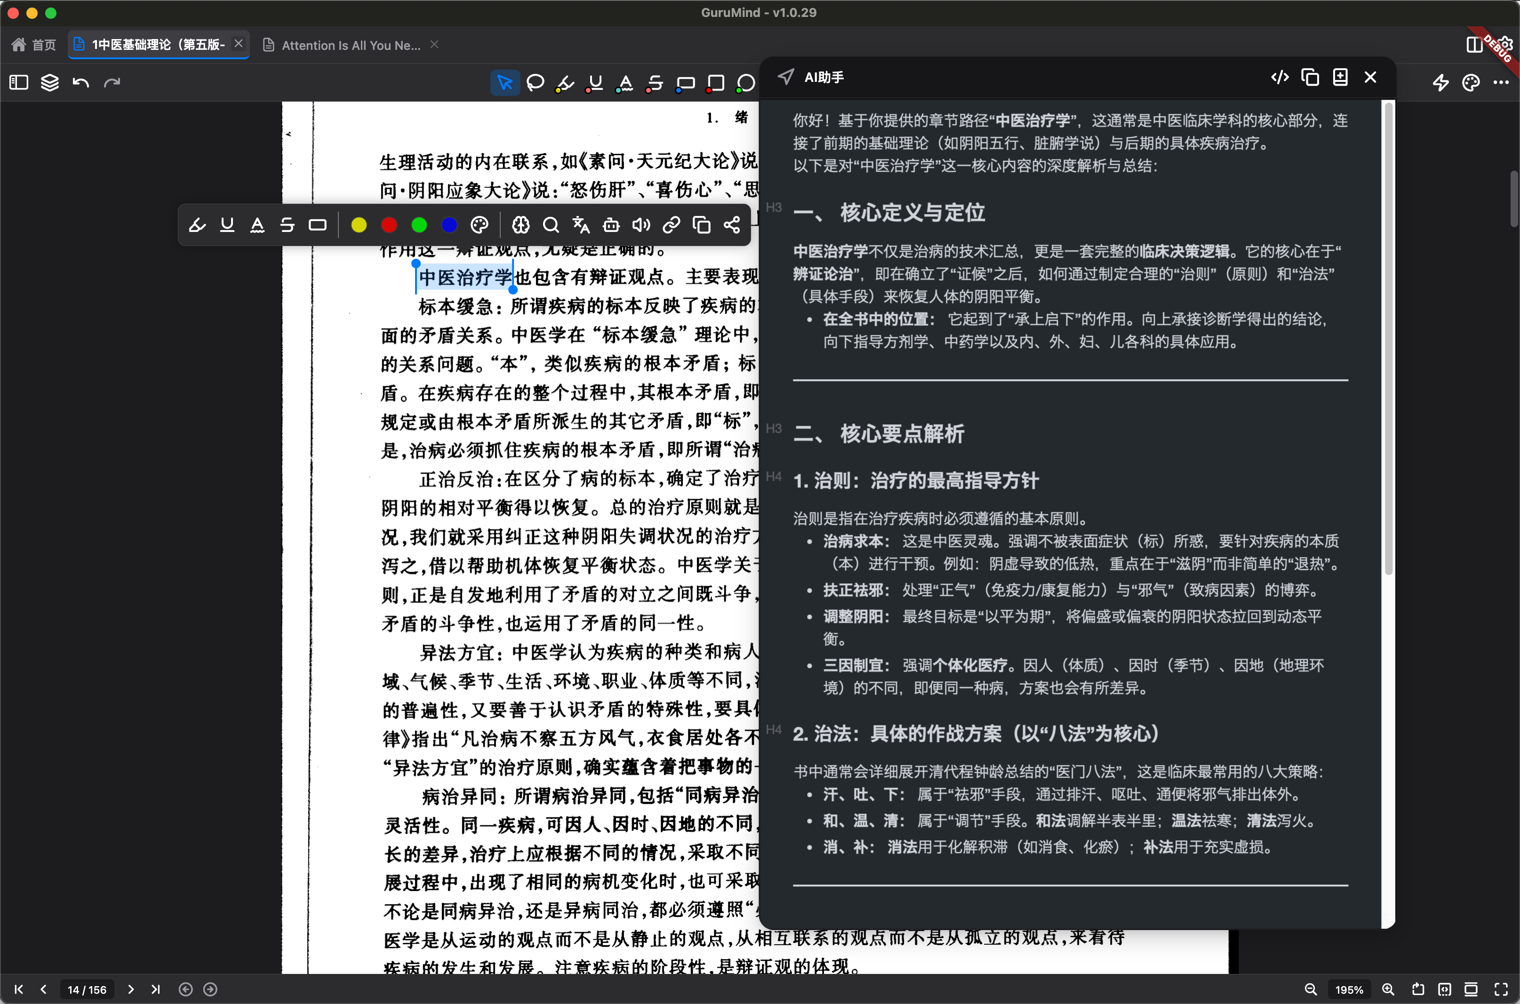Switch to Attention Is All You Need tab
This screenshot has width=1520, height=1004.
[x=350, y=45]
